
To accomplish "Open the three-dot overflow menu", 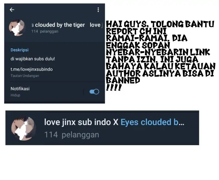I will tap(98, 10).
